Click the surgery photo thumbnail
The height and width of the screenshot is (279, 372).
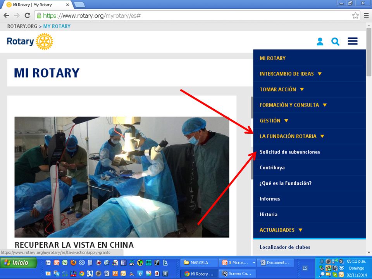click(122, 177)
